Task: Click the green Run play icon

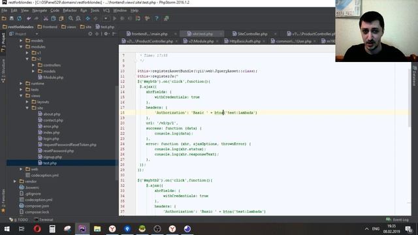Action: (x=115, y=18)
